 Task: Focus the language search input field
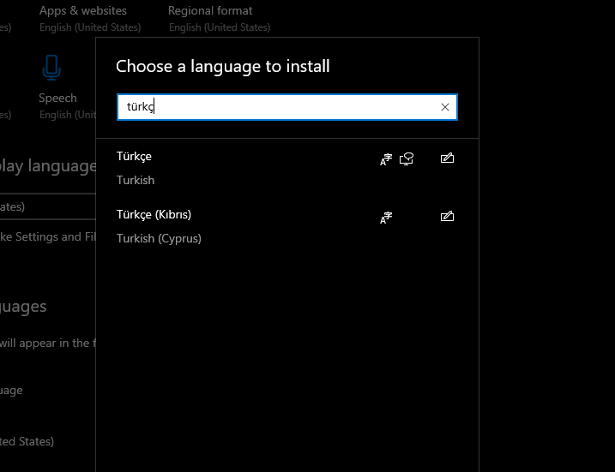pos(274,107)
